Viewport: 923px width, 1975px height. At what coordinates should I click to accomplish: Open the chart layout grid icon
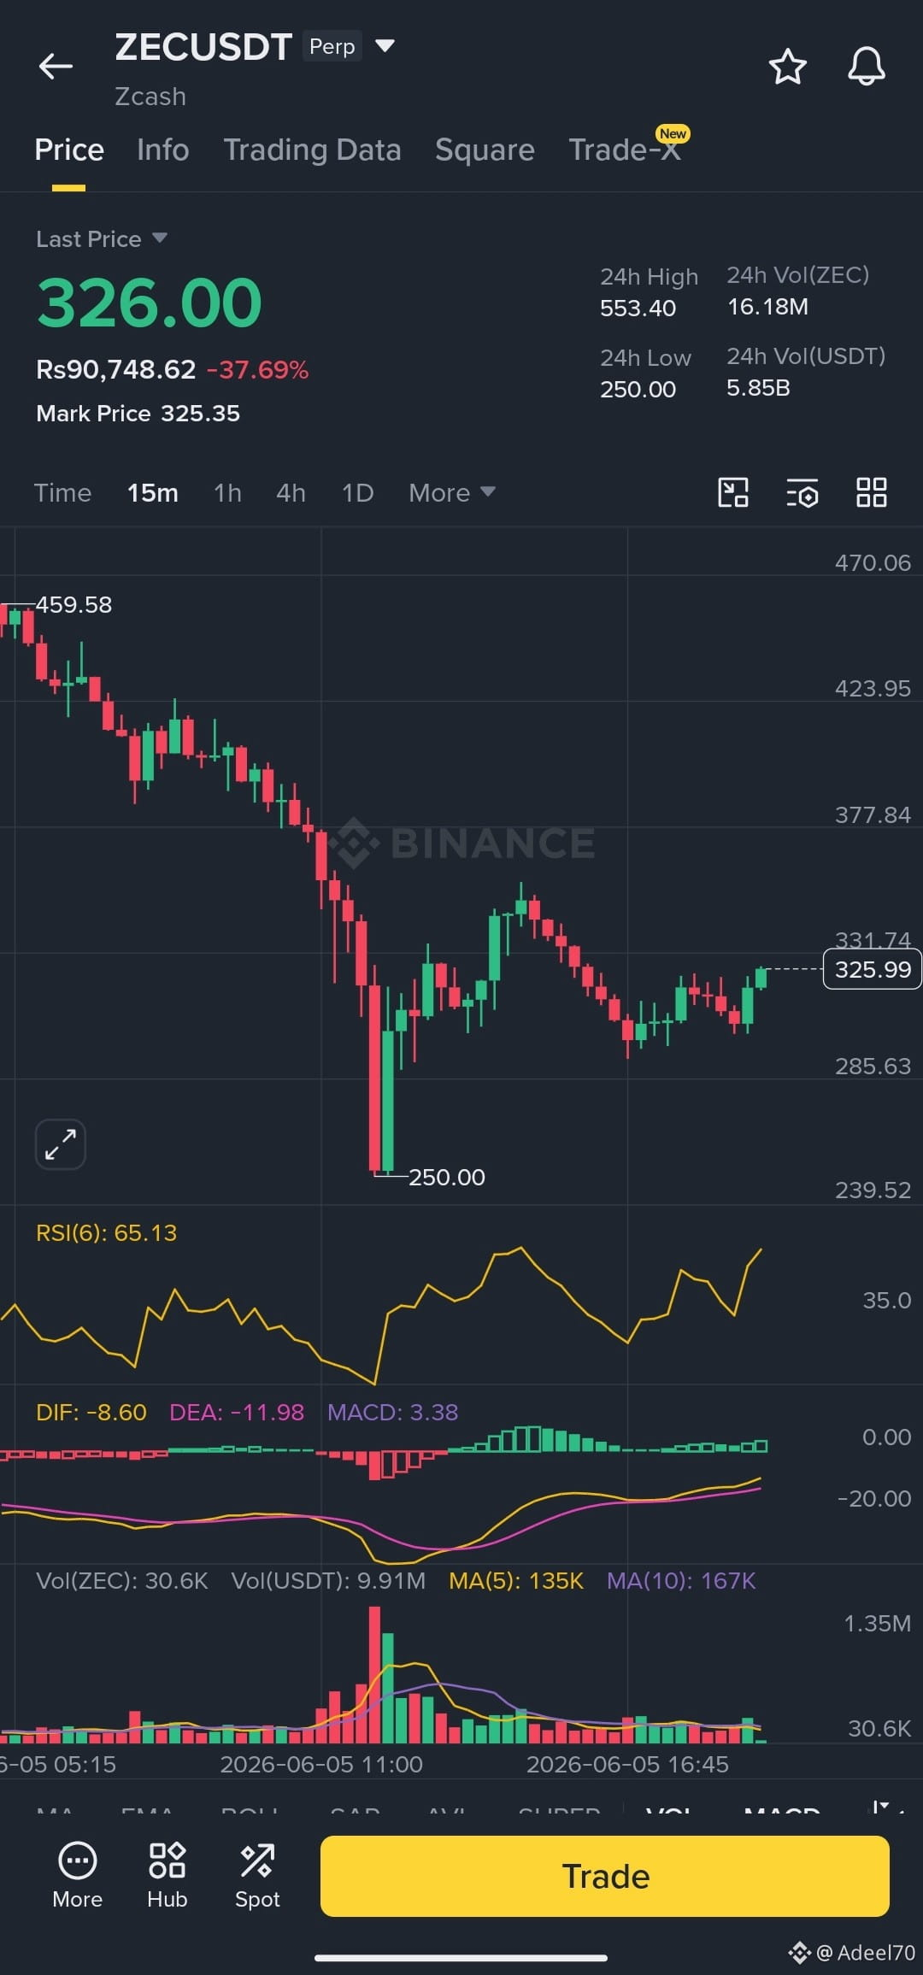pos(872,492)
